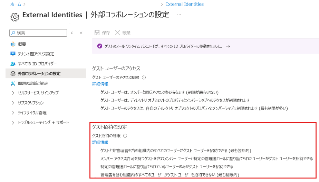Expand the セルフサービス サインアップ section
The width and height of the screenshot is (319, 182).
[x=13, y=93]
